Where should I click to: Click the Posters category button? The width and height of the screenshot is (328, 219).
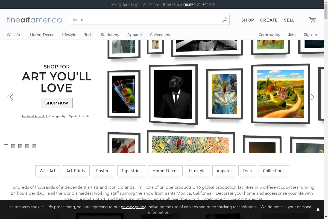click(x=103, y=171)
